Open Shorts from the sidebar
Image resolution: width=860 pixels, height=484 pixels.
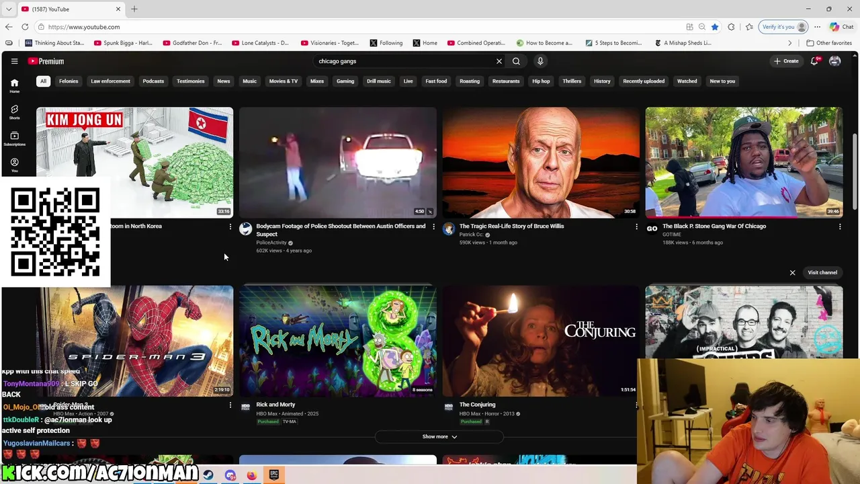click(14, 112)
